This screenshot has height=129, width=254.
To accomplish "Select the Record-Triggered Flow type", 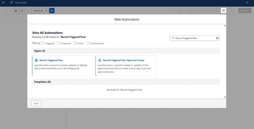I will coord(62,66).
